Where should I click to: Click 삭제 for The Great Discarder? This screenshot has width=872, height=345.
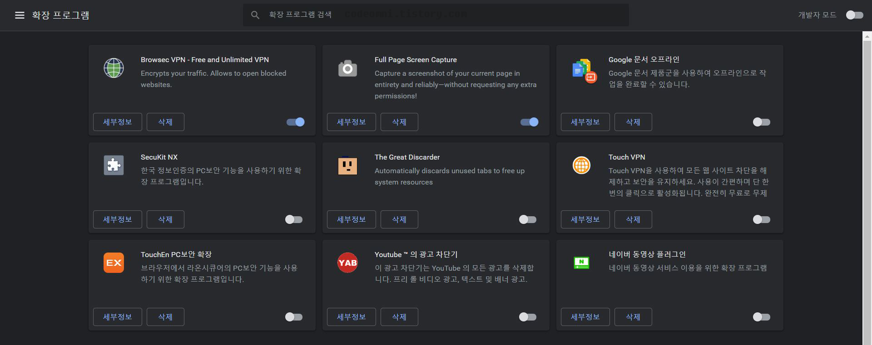[399, 219]
